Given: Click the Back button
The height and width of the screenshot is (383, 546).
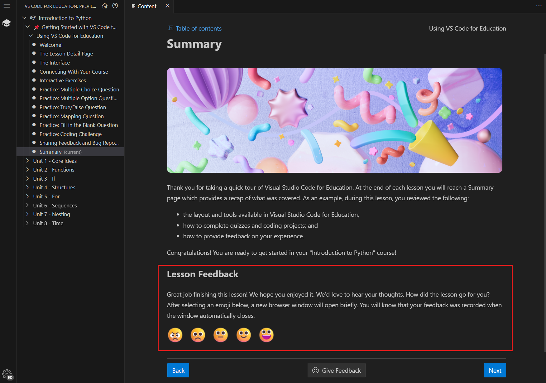Looking at the screenshot, I should (178, 370).
